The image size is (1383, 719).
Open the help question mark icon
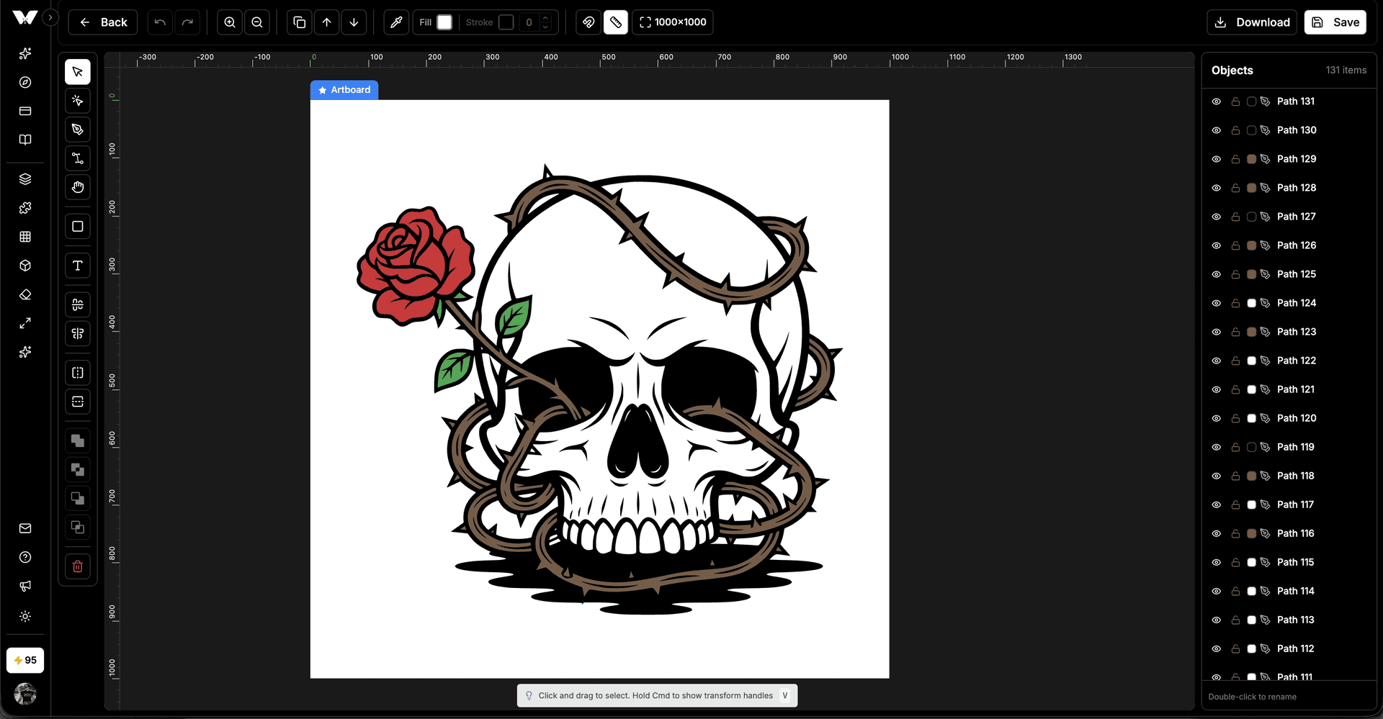coord(25,557)
